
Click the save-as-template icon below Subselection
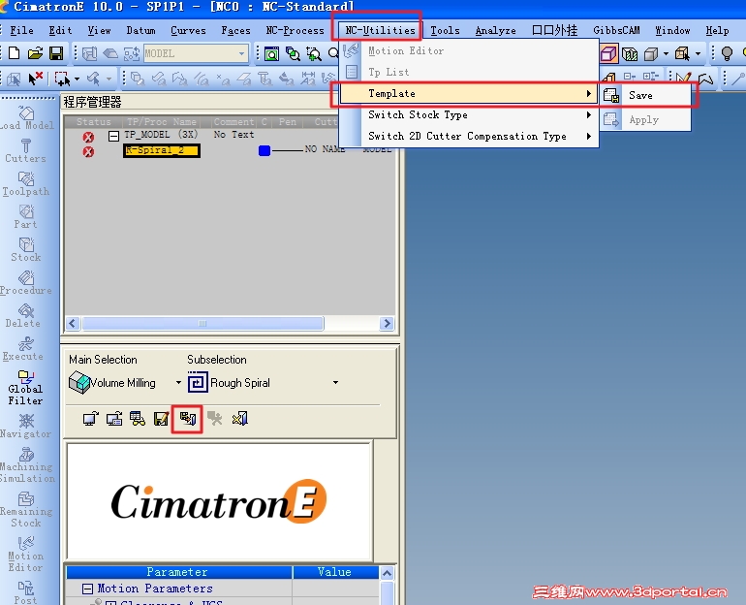187,419
